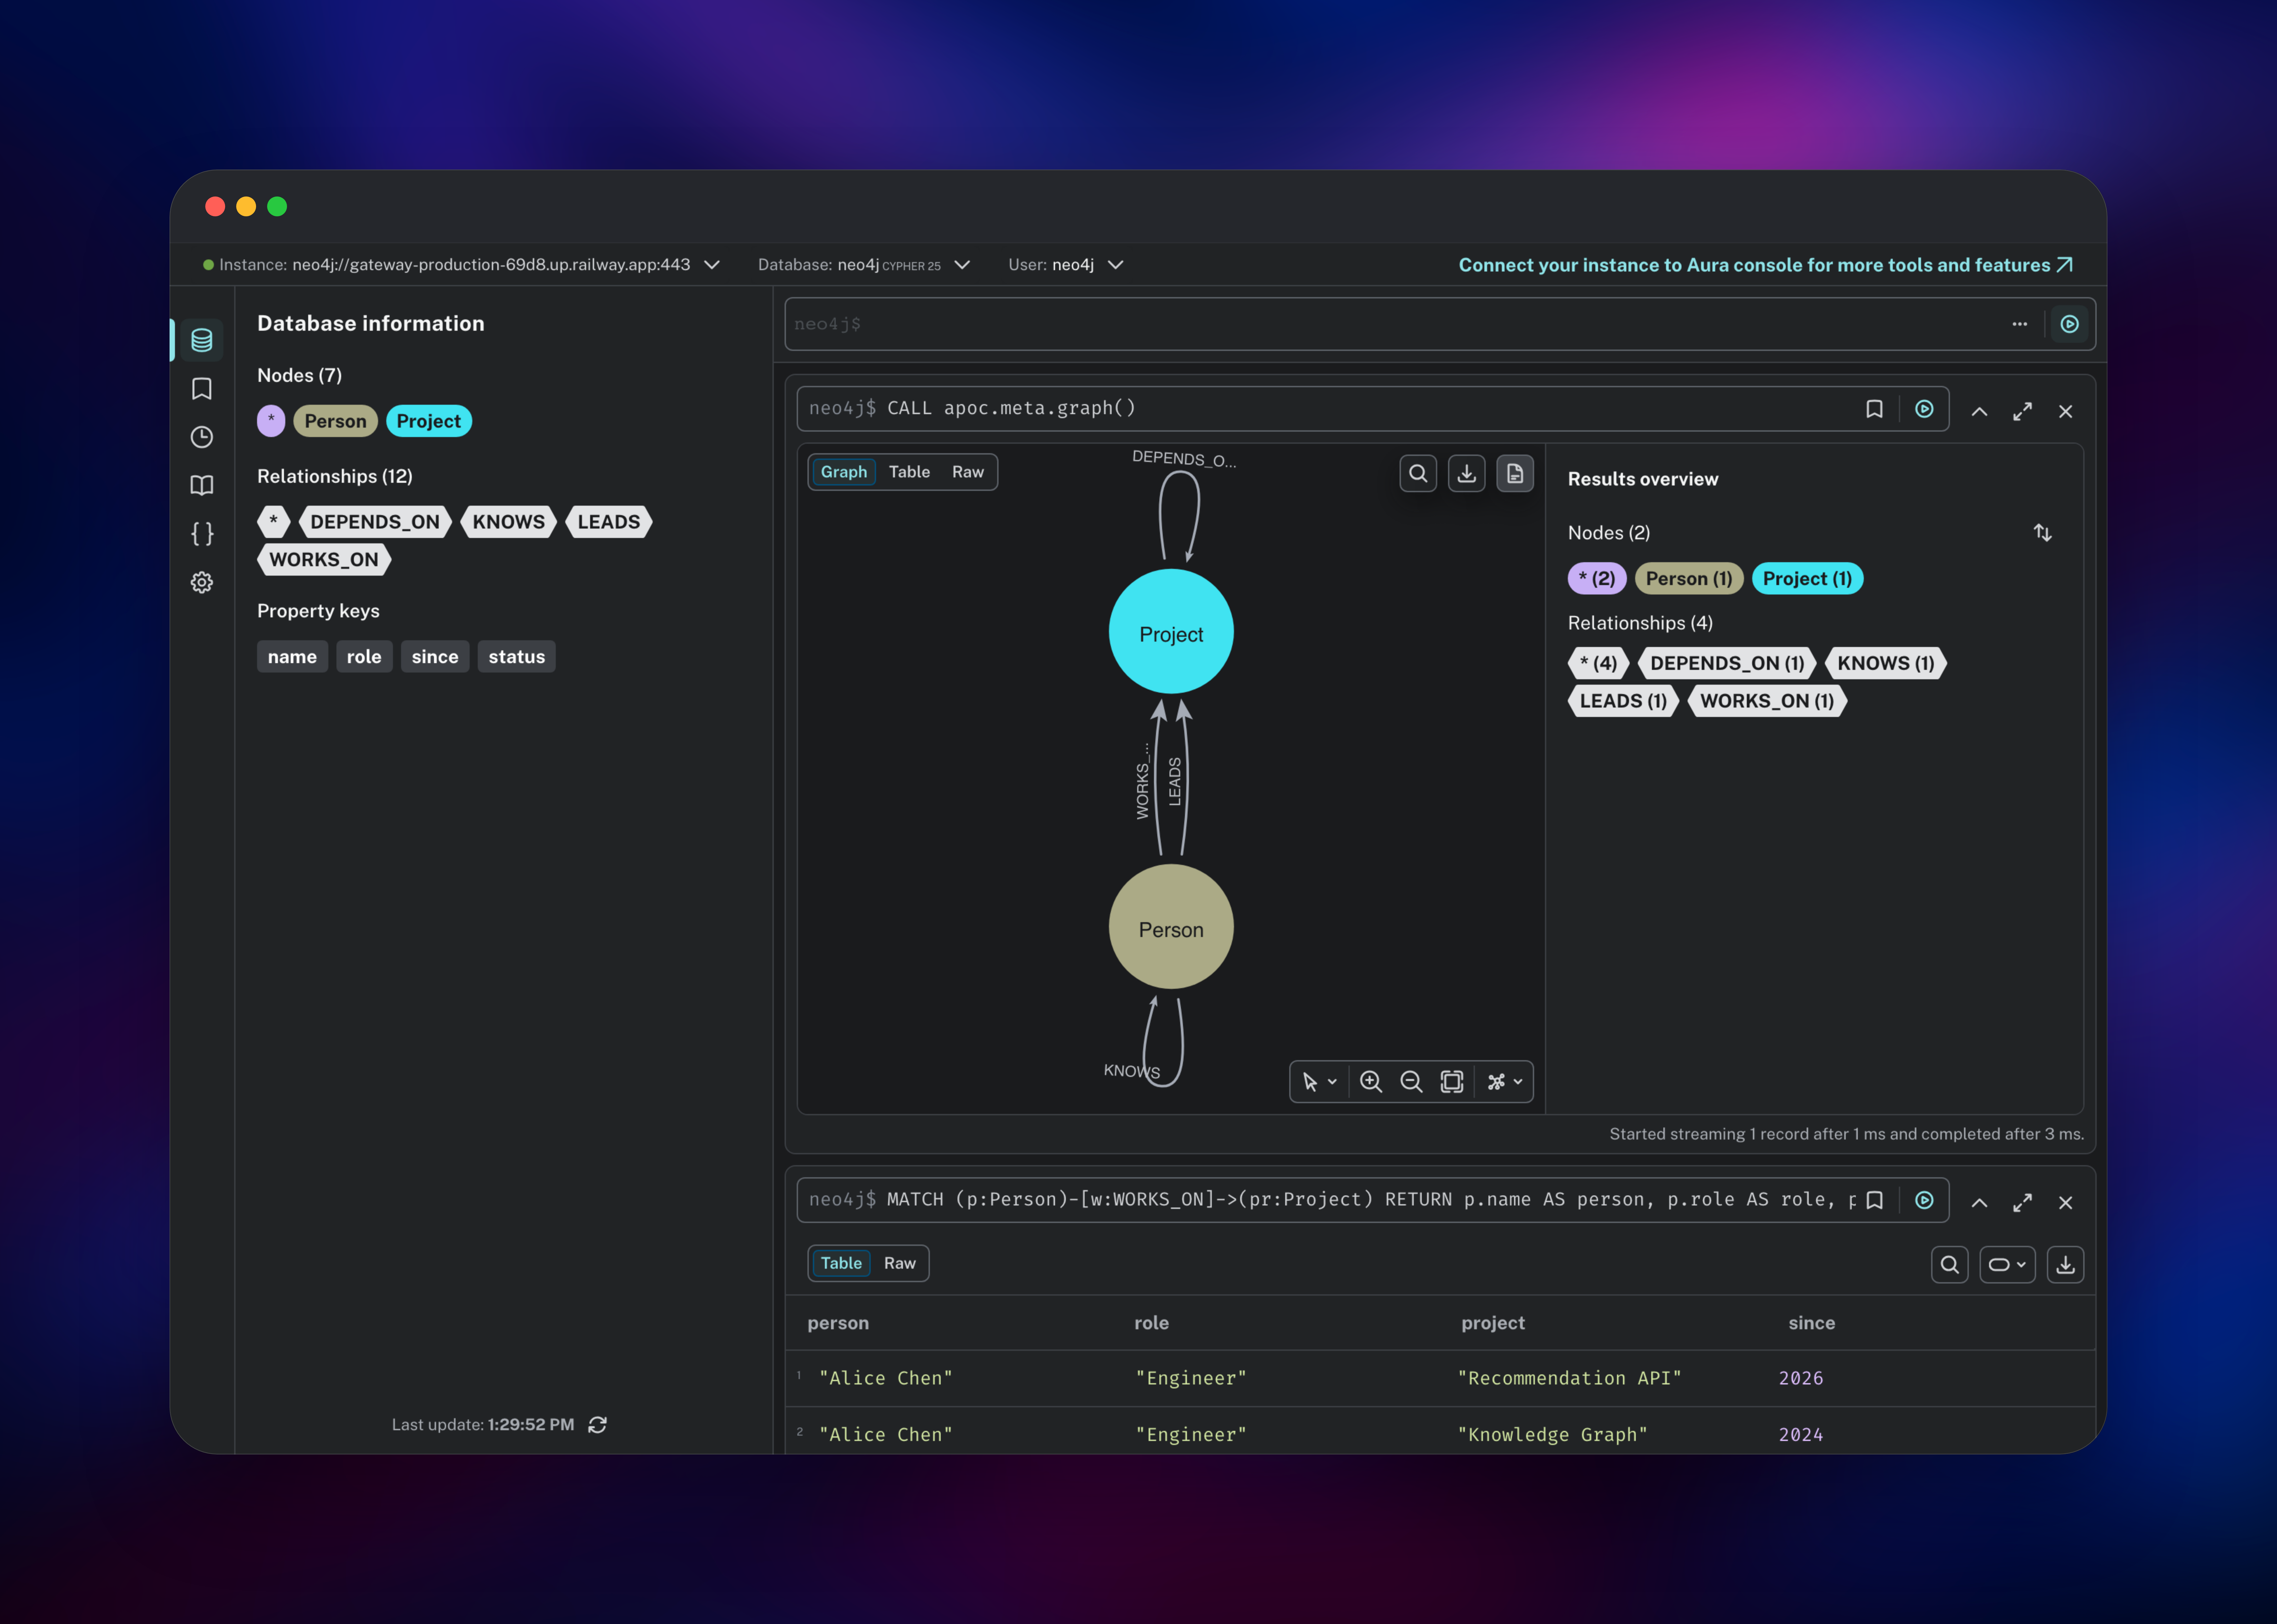This screenshot has height=1624, width=2277.
Task: Zoom out on the graph
Action: click(1411, 1081)
